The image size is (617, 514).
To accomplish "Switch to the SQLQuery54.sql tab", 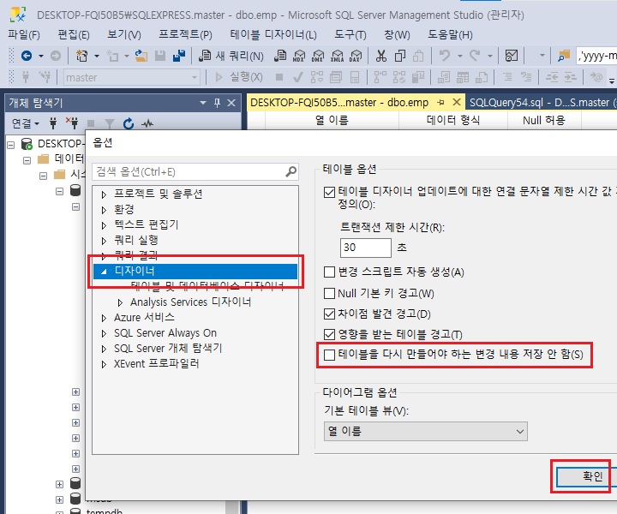I will (541, 103).
